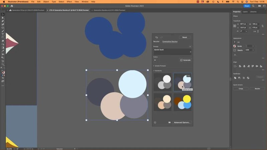Click Vertical Align Top icon
The image size is (267, 150).
(x=253, y=66)
